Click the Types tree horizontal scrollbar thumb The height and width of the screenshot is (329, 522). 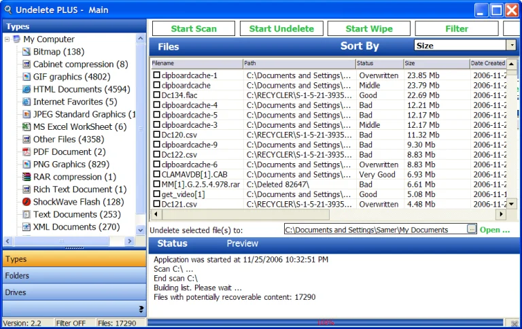pos(61,241)
